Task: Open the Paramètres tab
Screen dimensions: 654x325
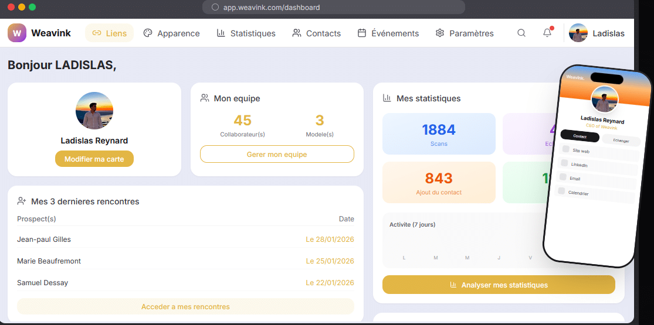Action: (465, 33)
